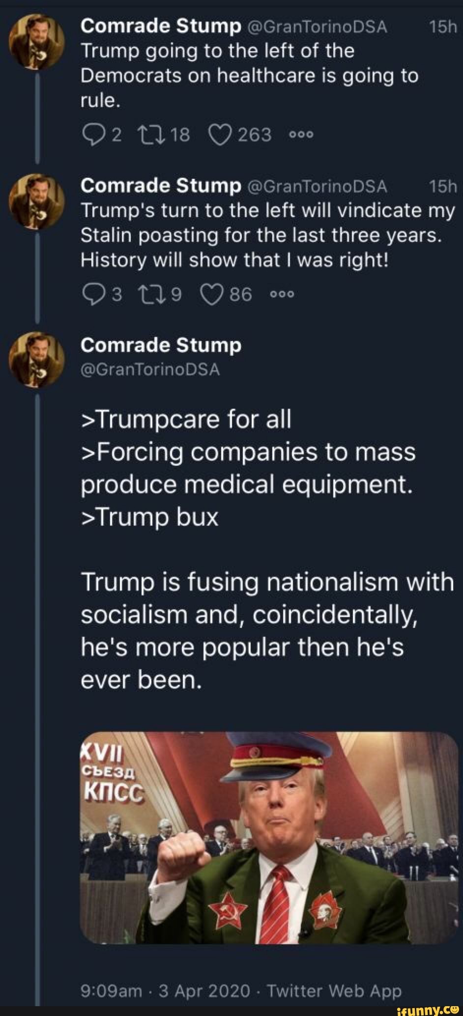463x1016 pixels.
Task: Click the Twitter Web App source link
Action: [x=334, y=990]
